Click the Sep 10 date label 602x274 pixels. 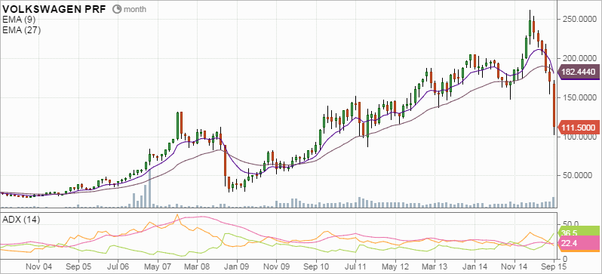coord(316,266)
